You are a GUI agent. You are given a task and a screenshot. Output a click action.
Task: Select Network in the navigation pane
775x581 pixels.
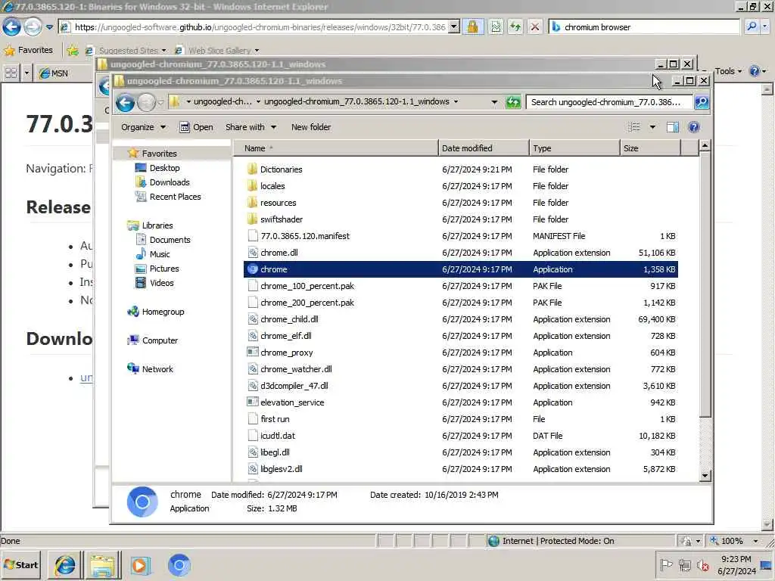(157, 369)
